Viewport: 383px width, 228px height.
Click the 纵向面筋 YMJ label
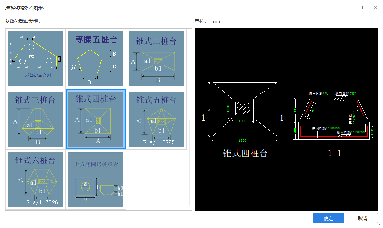click(345, 93)
